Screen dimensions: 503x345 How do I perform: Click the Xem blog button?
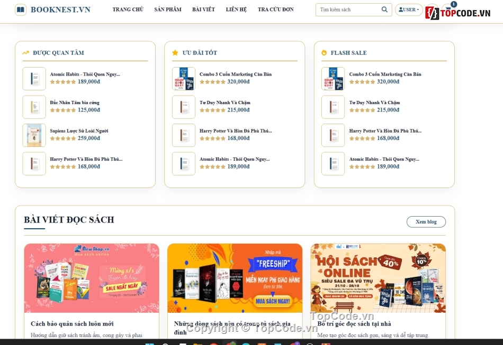point(426,222)
